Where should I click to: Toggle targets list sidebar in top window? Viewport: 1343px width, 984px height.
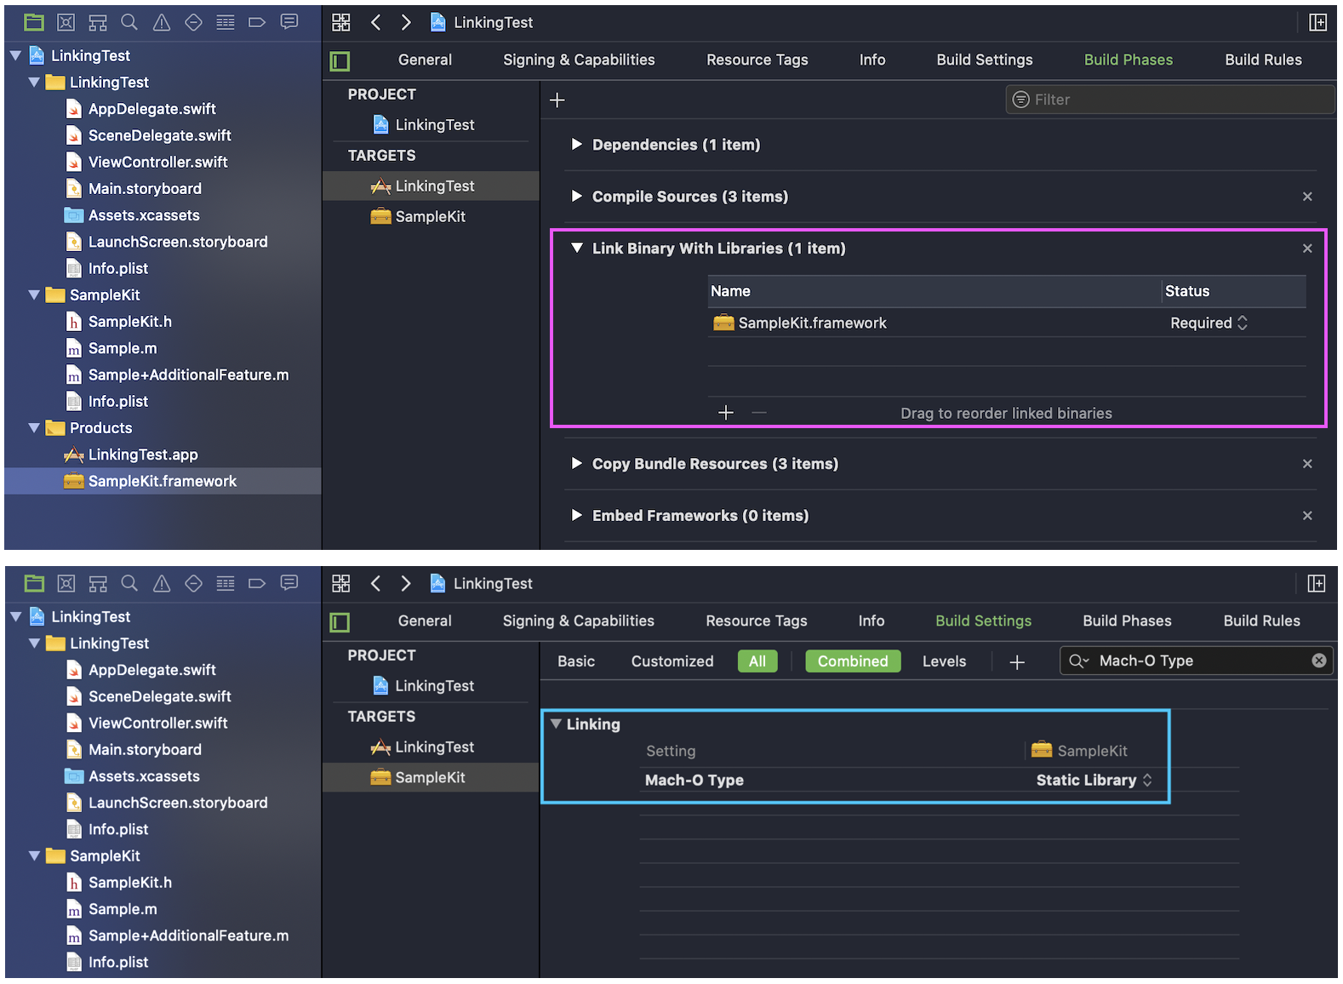[x=340, y=61]
